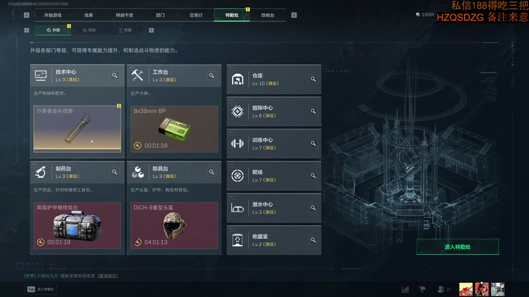
Task: Click the 靶场 target icon
Action: click(237, 176)
